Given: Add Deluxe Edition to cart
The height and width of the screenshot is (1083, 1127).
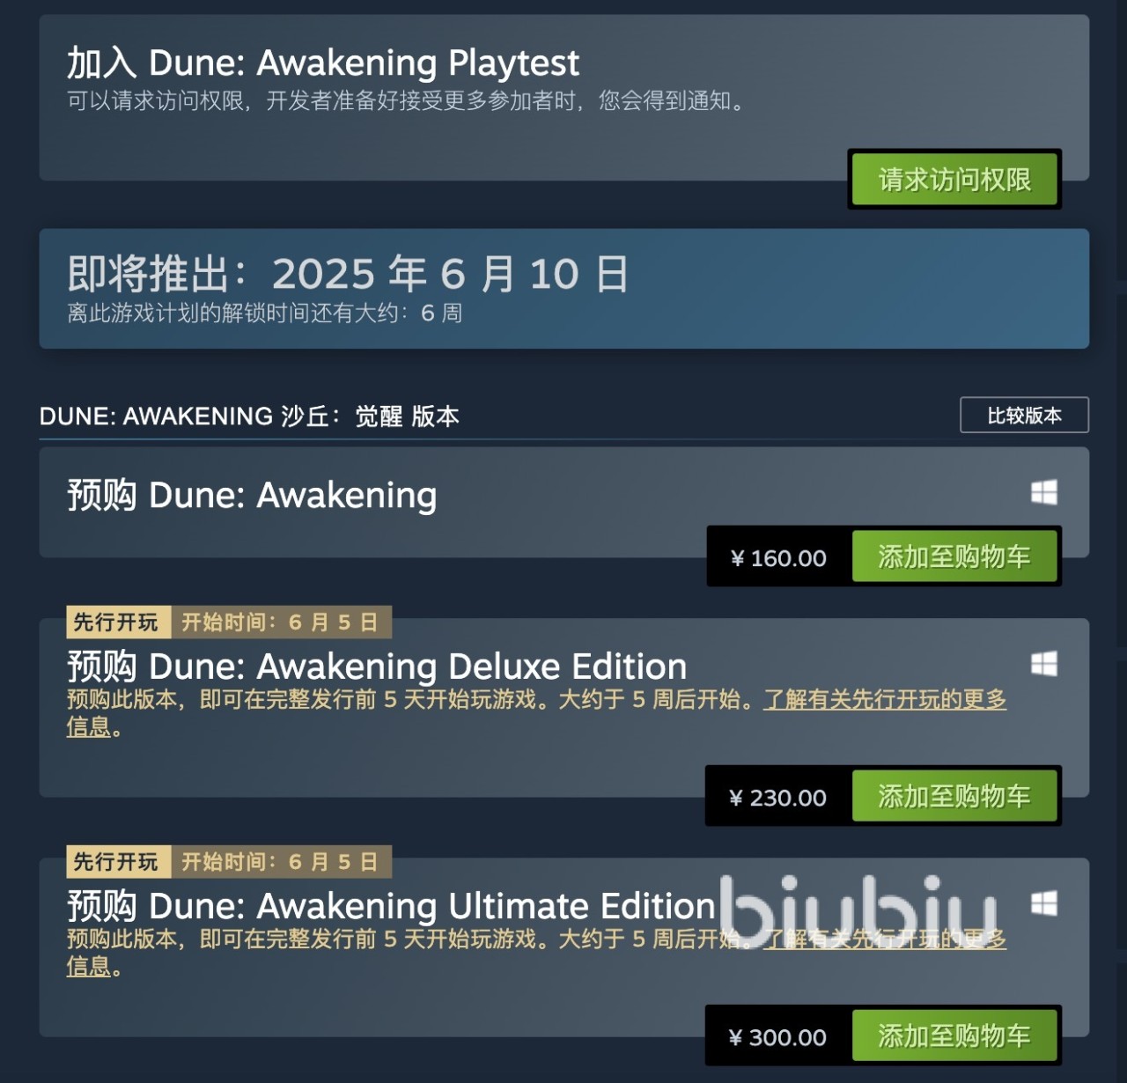Looking at the screenshot, I should pyautogui.click(x=954, y=796).
